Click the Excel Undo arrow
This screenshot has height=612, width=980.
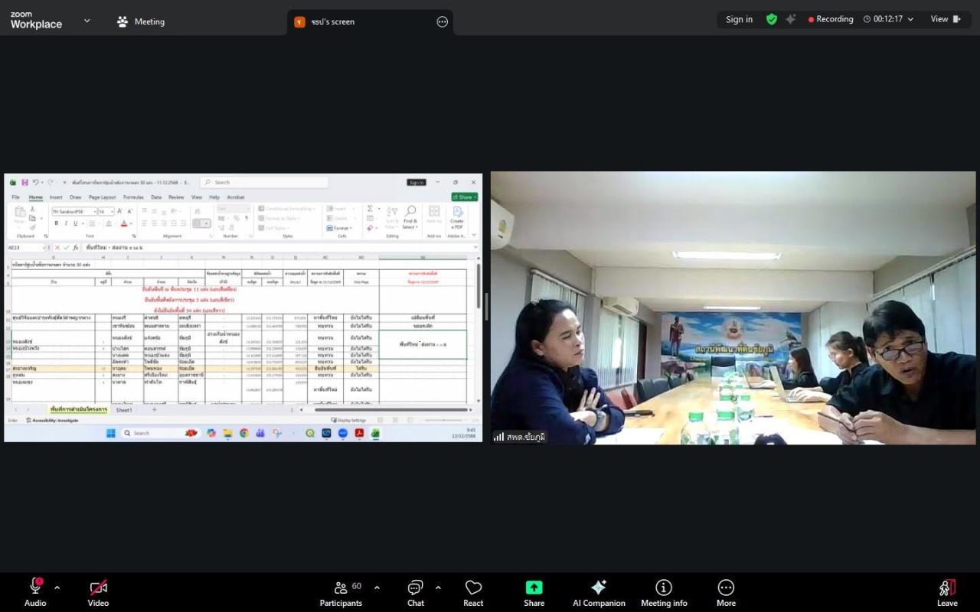[x=35, y=182]
